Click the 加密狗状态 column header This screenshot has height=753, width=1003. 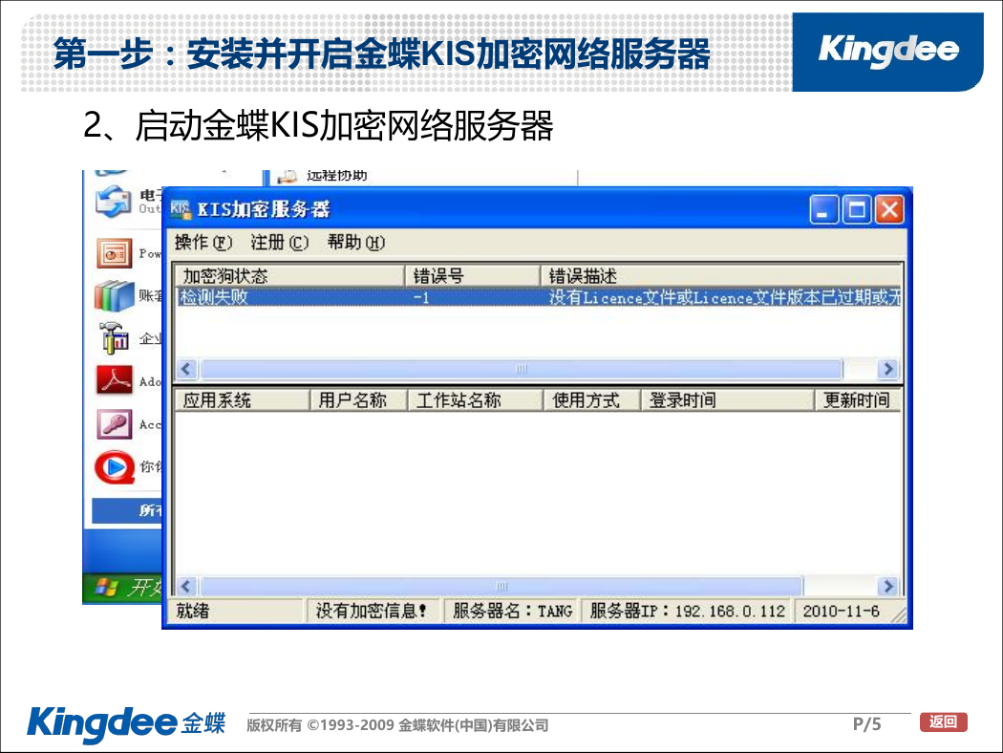[x=290, y=276]
